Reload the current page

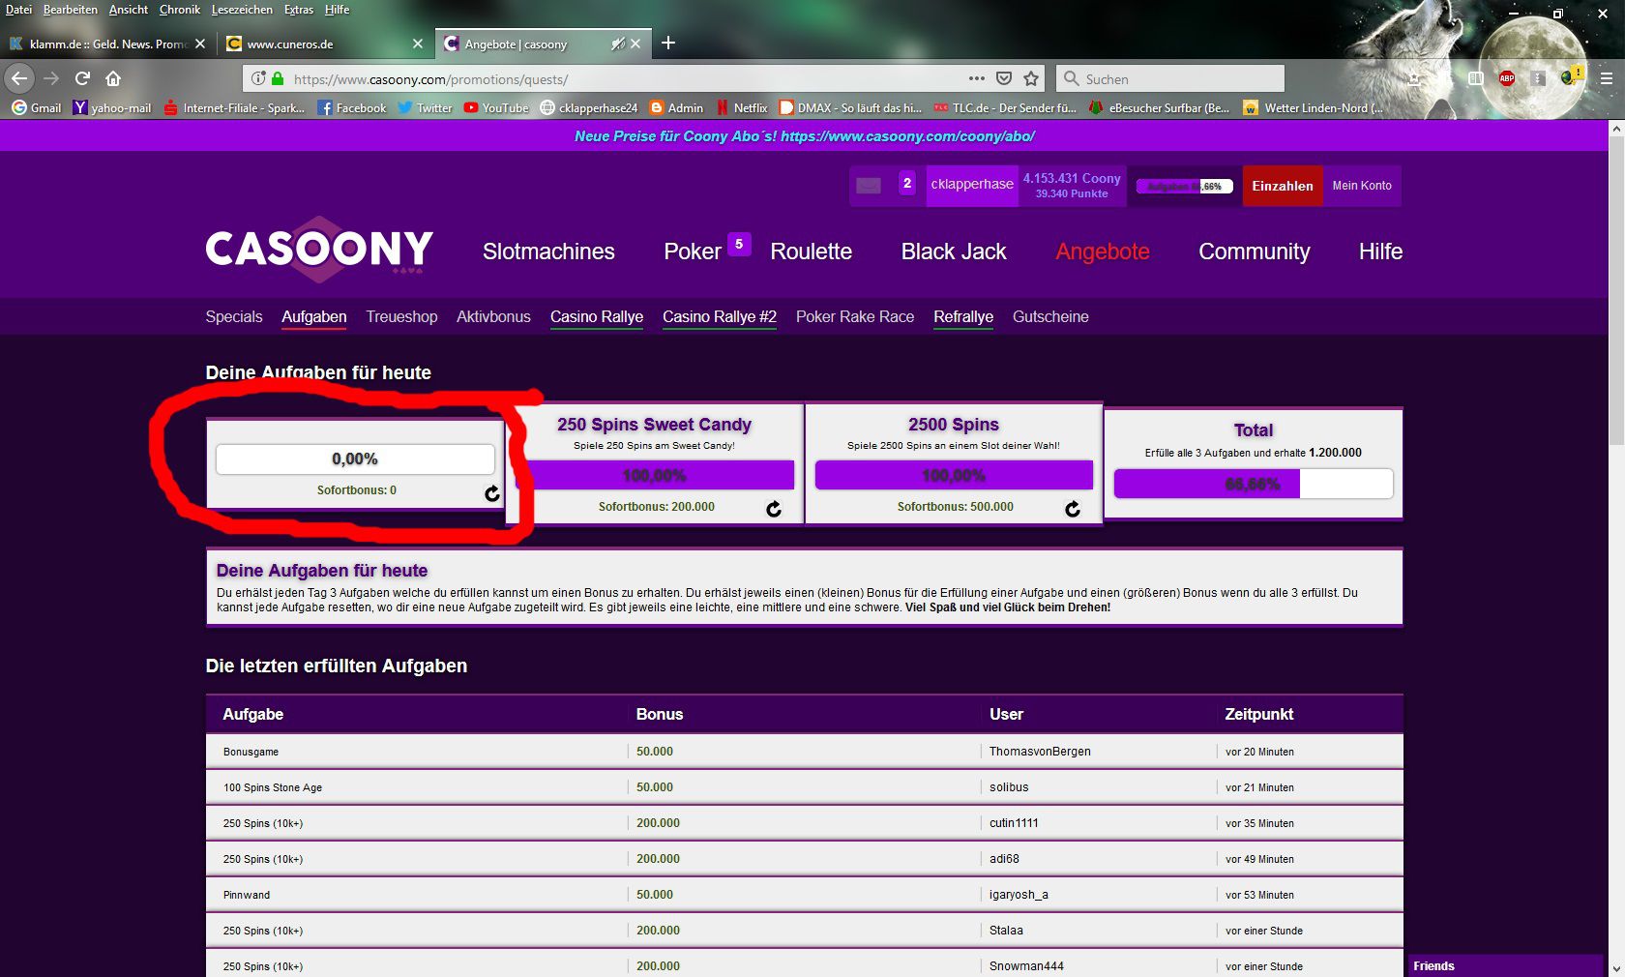82,78
